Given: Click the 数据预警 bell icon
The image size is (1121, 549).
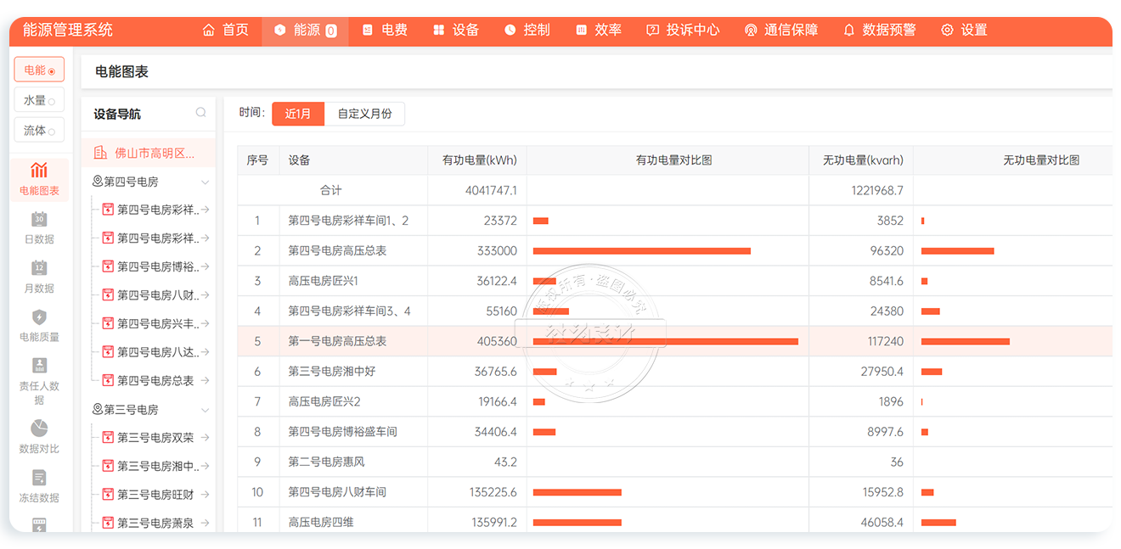Looking at the screenshot, I should click(849, 30).
